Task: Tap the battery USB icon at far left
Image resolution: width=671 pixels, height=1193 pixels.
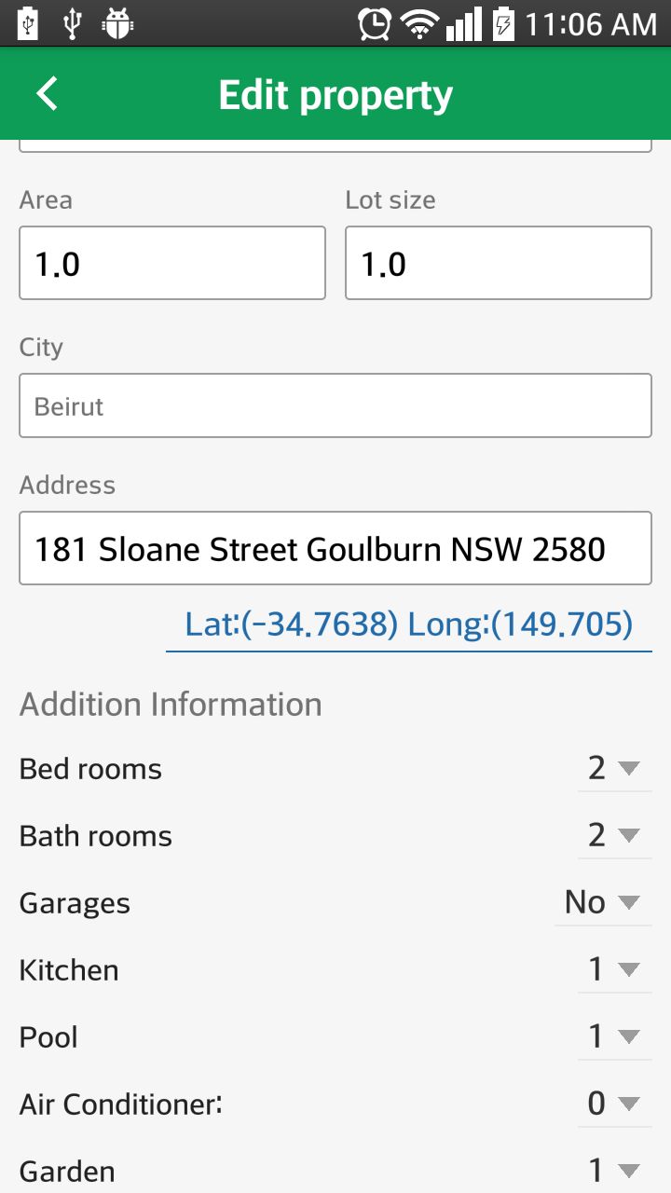Action: pyautogui.click(x=28, y=23)
